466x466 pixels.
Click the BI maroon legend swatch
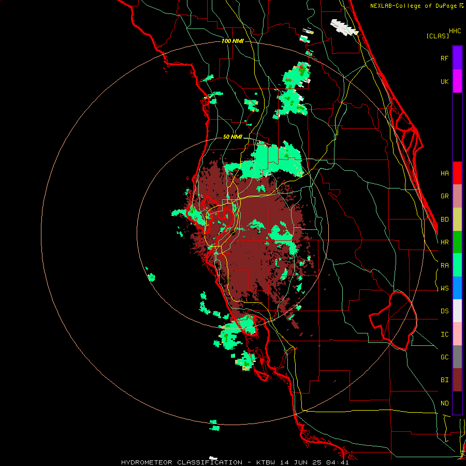coord(457,380)
